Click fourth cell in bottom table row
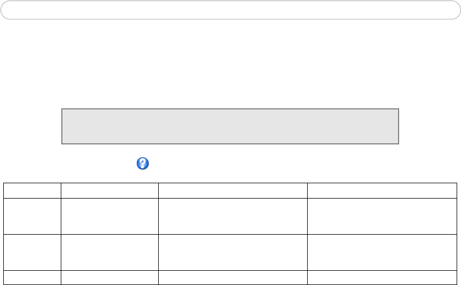This screenshot has height=285, width=461. [x=382, y=277]
